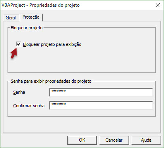Viewport: 164px width, 148px height.
Task: Click the 'Bloquear projeto para exibição' label text
Action: 52,44
